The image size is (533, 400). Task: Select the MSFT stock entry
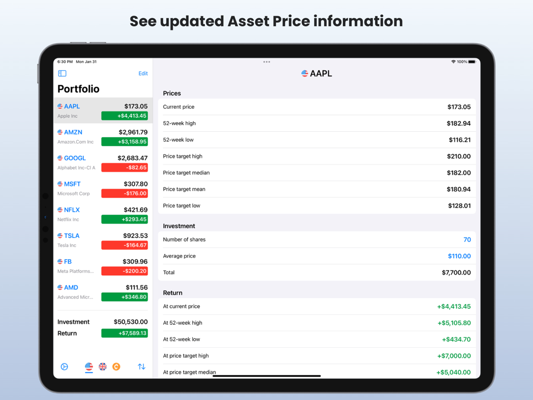click(x=103, y=188)
